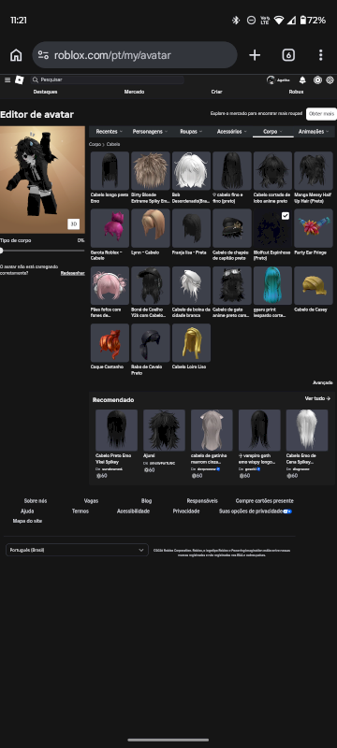337x748 pixels.
Task: Select Cabelo cortado de lobo anime preto
Action: (x=272, y=171)
